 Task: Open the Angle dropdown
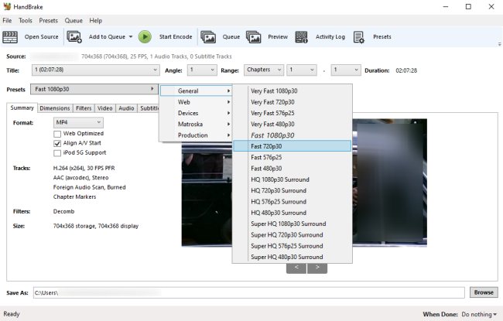click(201, 70)
